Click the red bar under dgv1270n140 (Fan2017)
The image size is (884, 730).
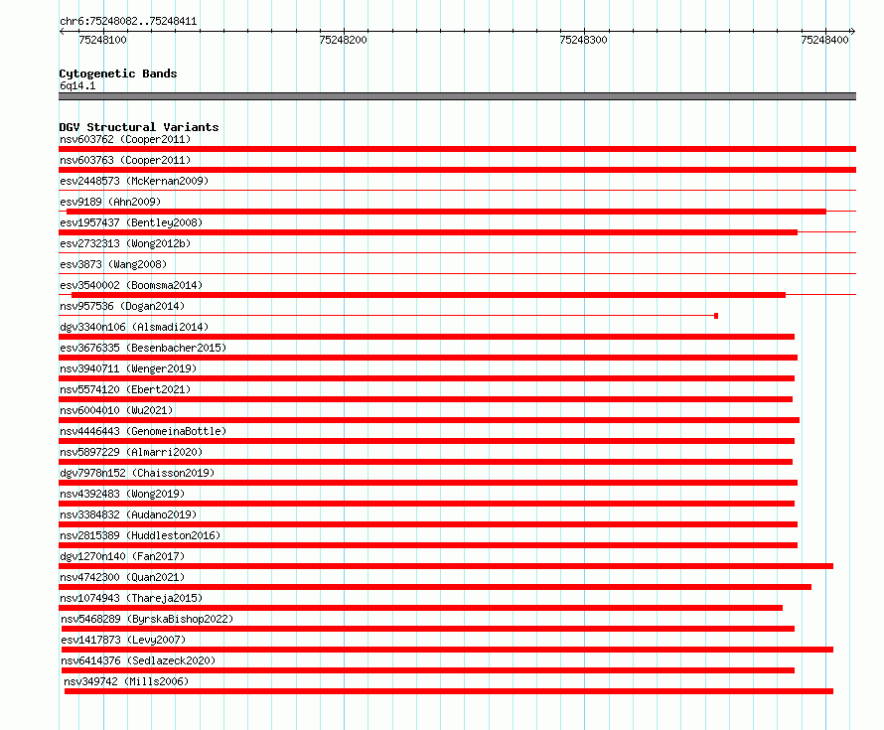[x=446, y=566]
